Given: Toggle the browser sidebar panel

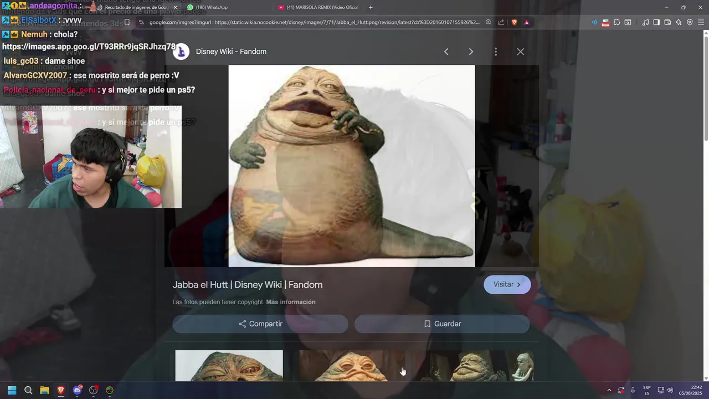Looking at the screenshot, I should coord(656,22).
